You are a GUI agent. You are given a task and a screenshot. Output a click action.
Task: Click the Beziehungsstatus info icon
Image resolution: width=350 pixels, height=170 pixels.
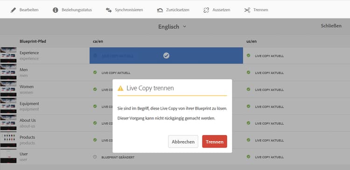click(56, 10)
